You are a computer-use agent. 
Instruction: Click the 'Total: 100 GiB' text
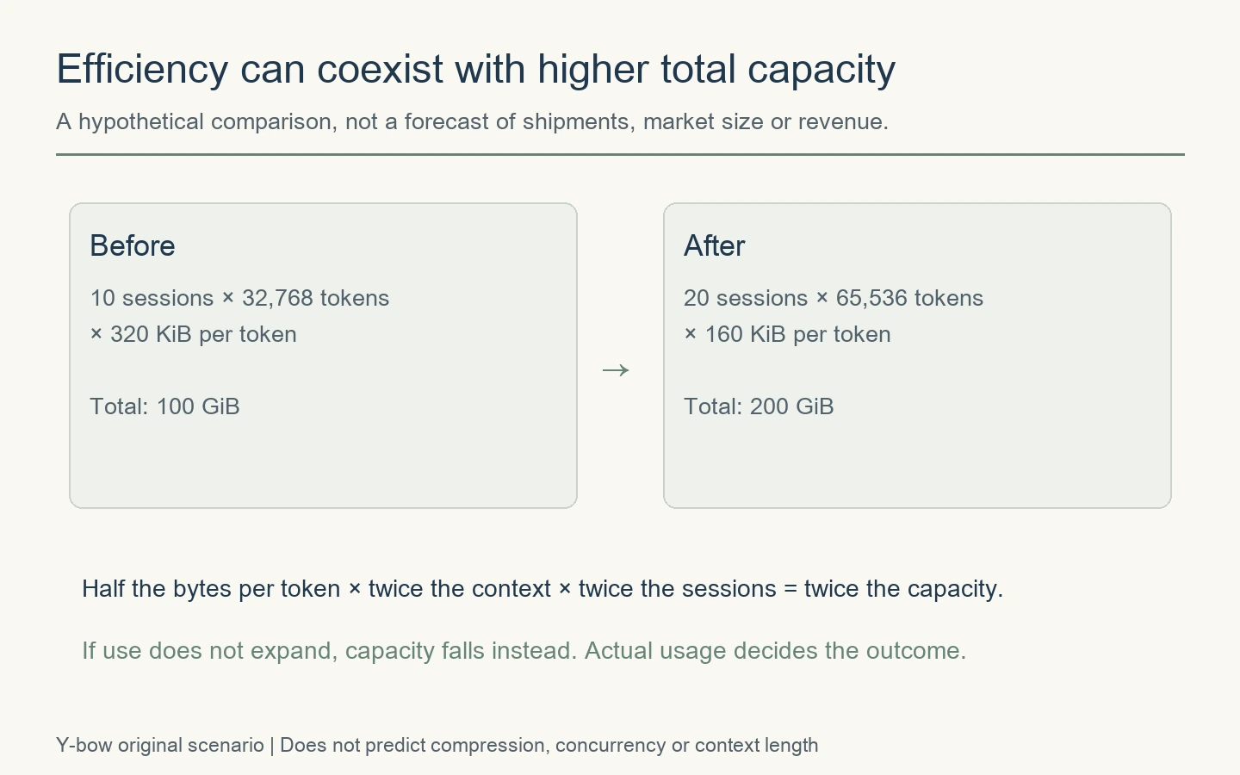coord(164,406)
